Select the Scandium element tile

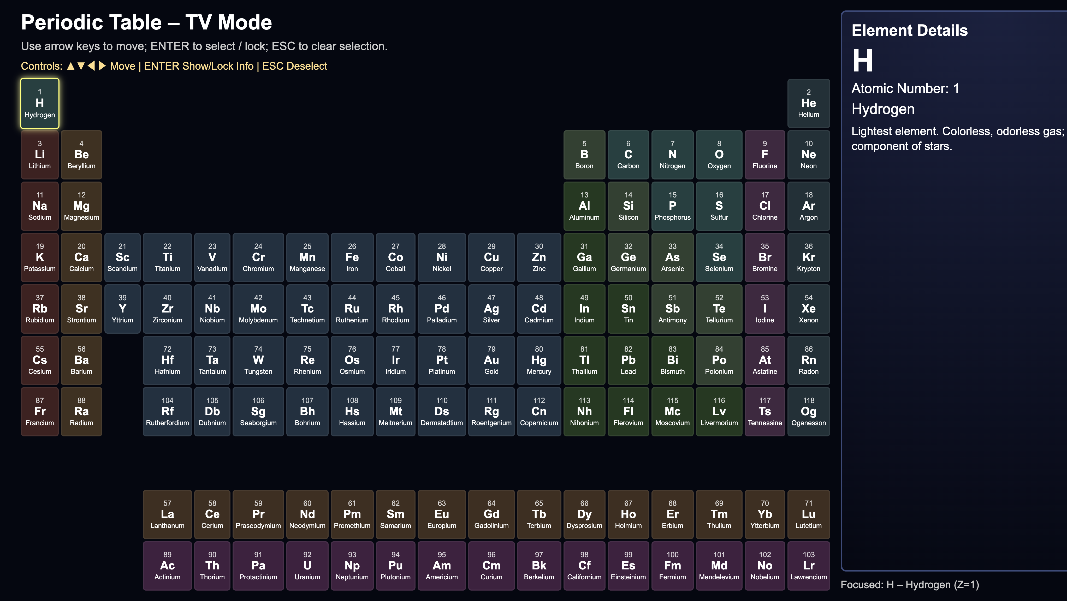(122, 257)
